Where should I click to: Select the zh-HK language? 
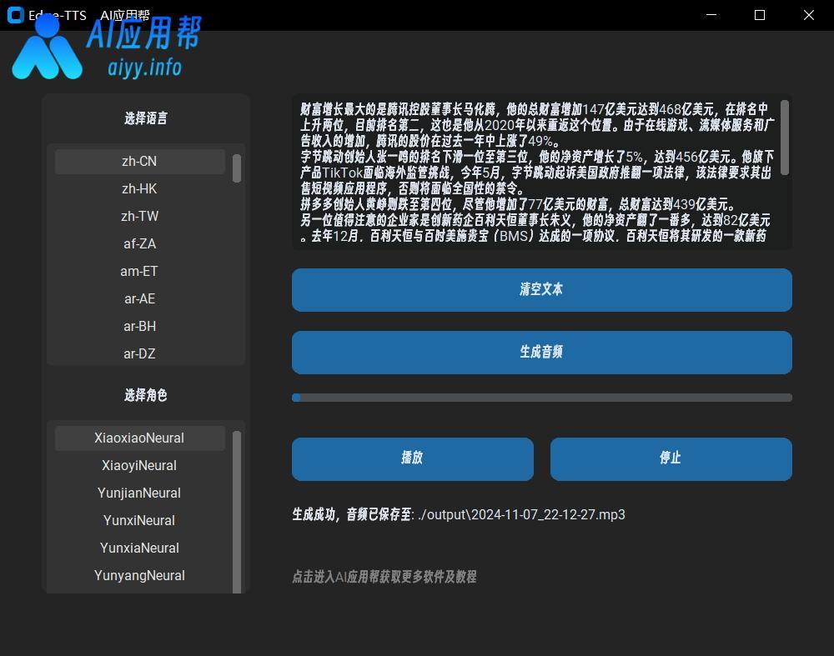tap(139, 188)
